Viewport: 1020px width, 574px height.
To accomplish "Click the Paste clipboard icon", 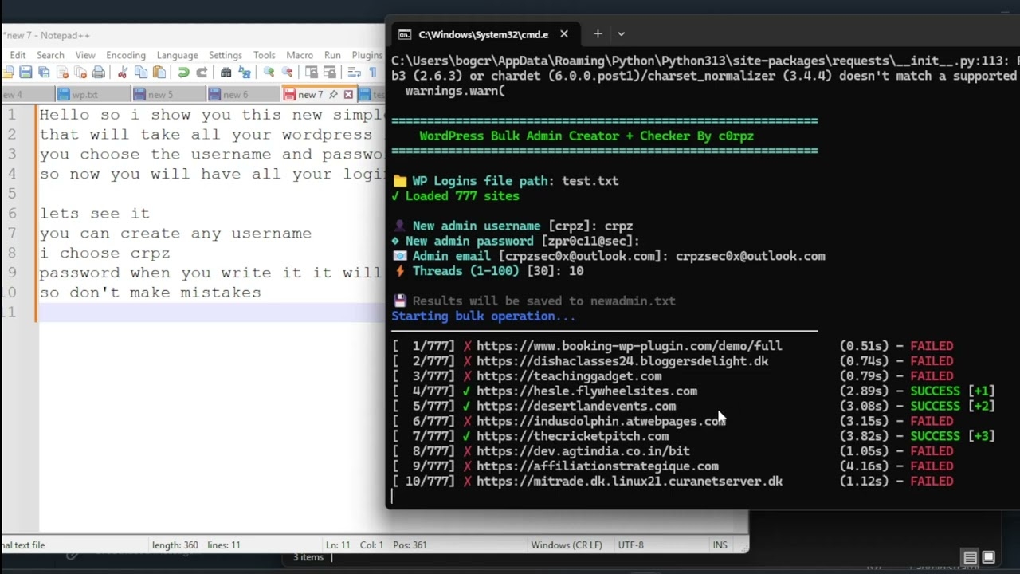I will (x=159, y=73).
